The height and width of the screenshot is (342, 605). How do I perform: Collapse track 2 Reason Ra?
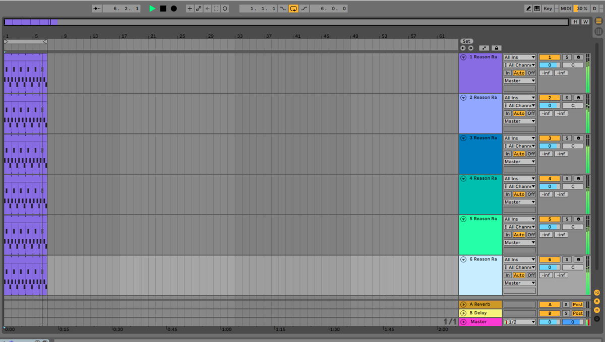click(463, 98)
